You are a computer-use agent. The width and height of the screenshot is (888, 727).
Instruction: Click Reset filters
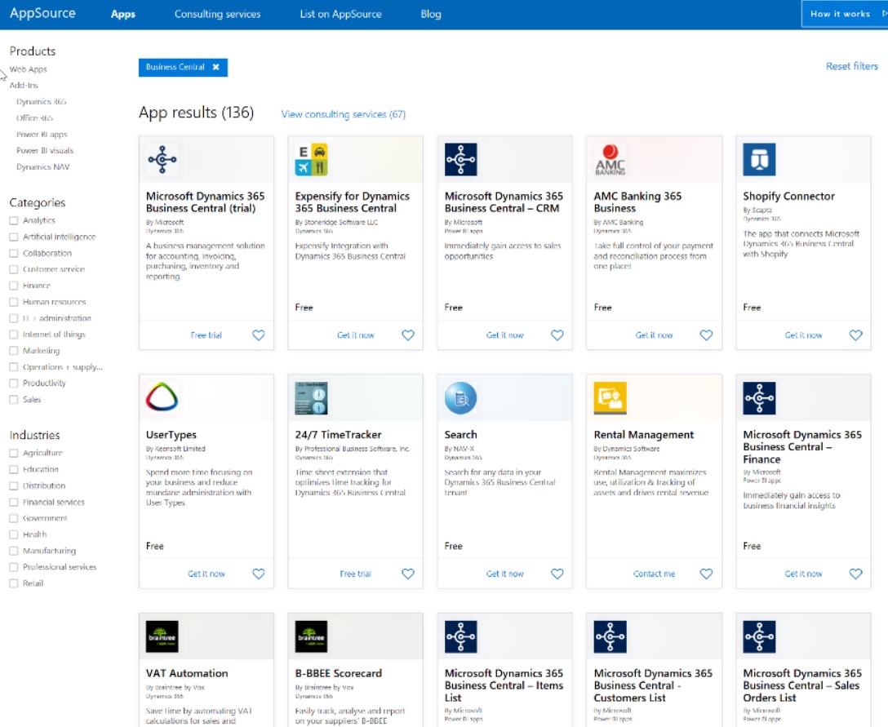tap(852, 66)
